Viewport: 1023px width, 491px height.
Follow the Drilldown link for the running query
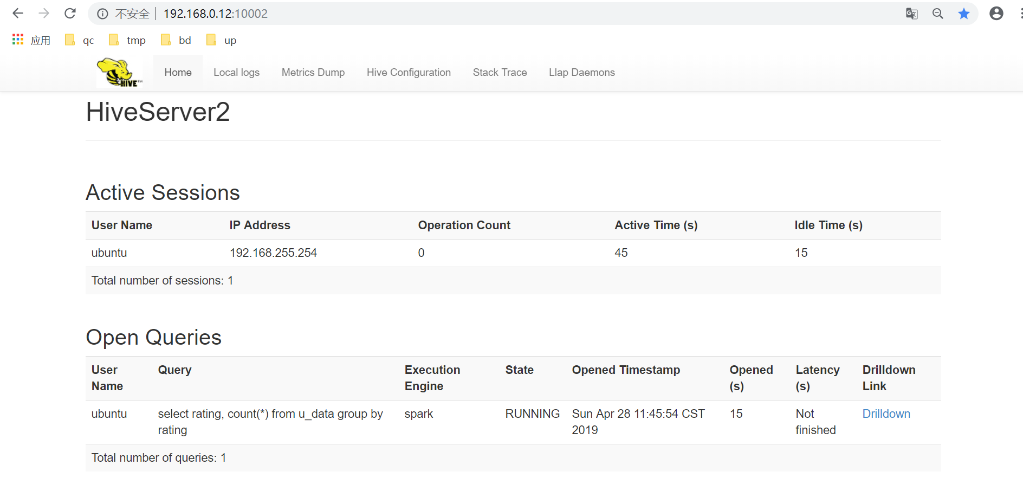tap(886, 414)
